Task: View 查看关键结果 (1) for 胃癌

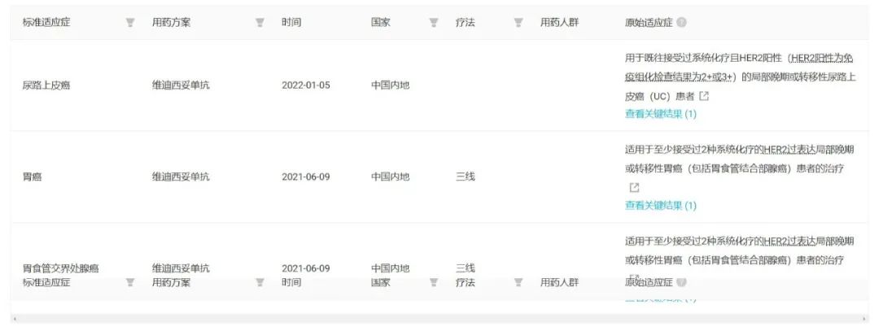Action: tap(660, 206)
